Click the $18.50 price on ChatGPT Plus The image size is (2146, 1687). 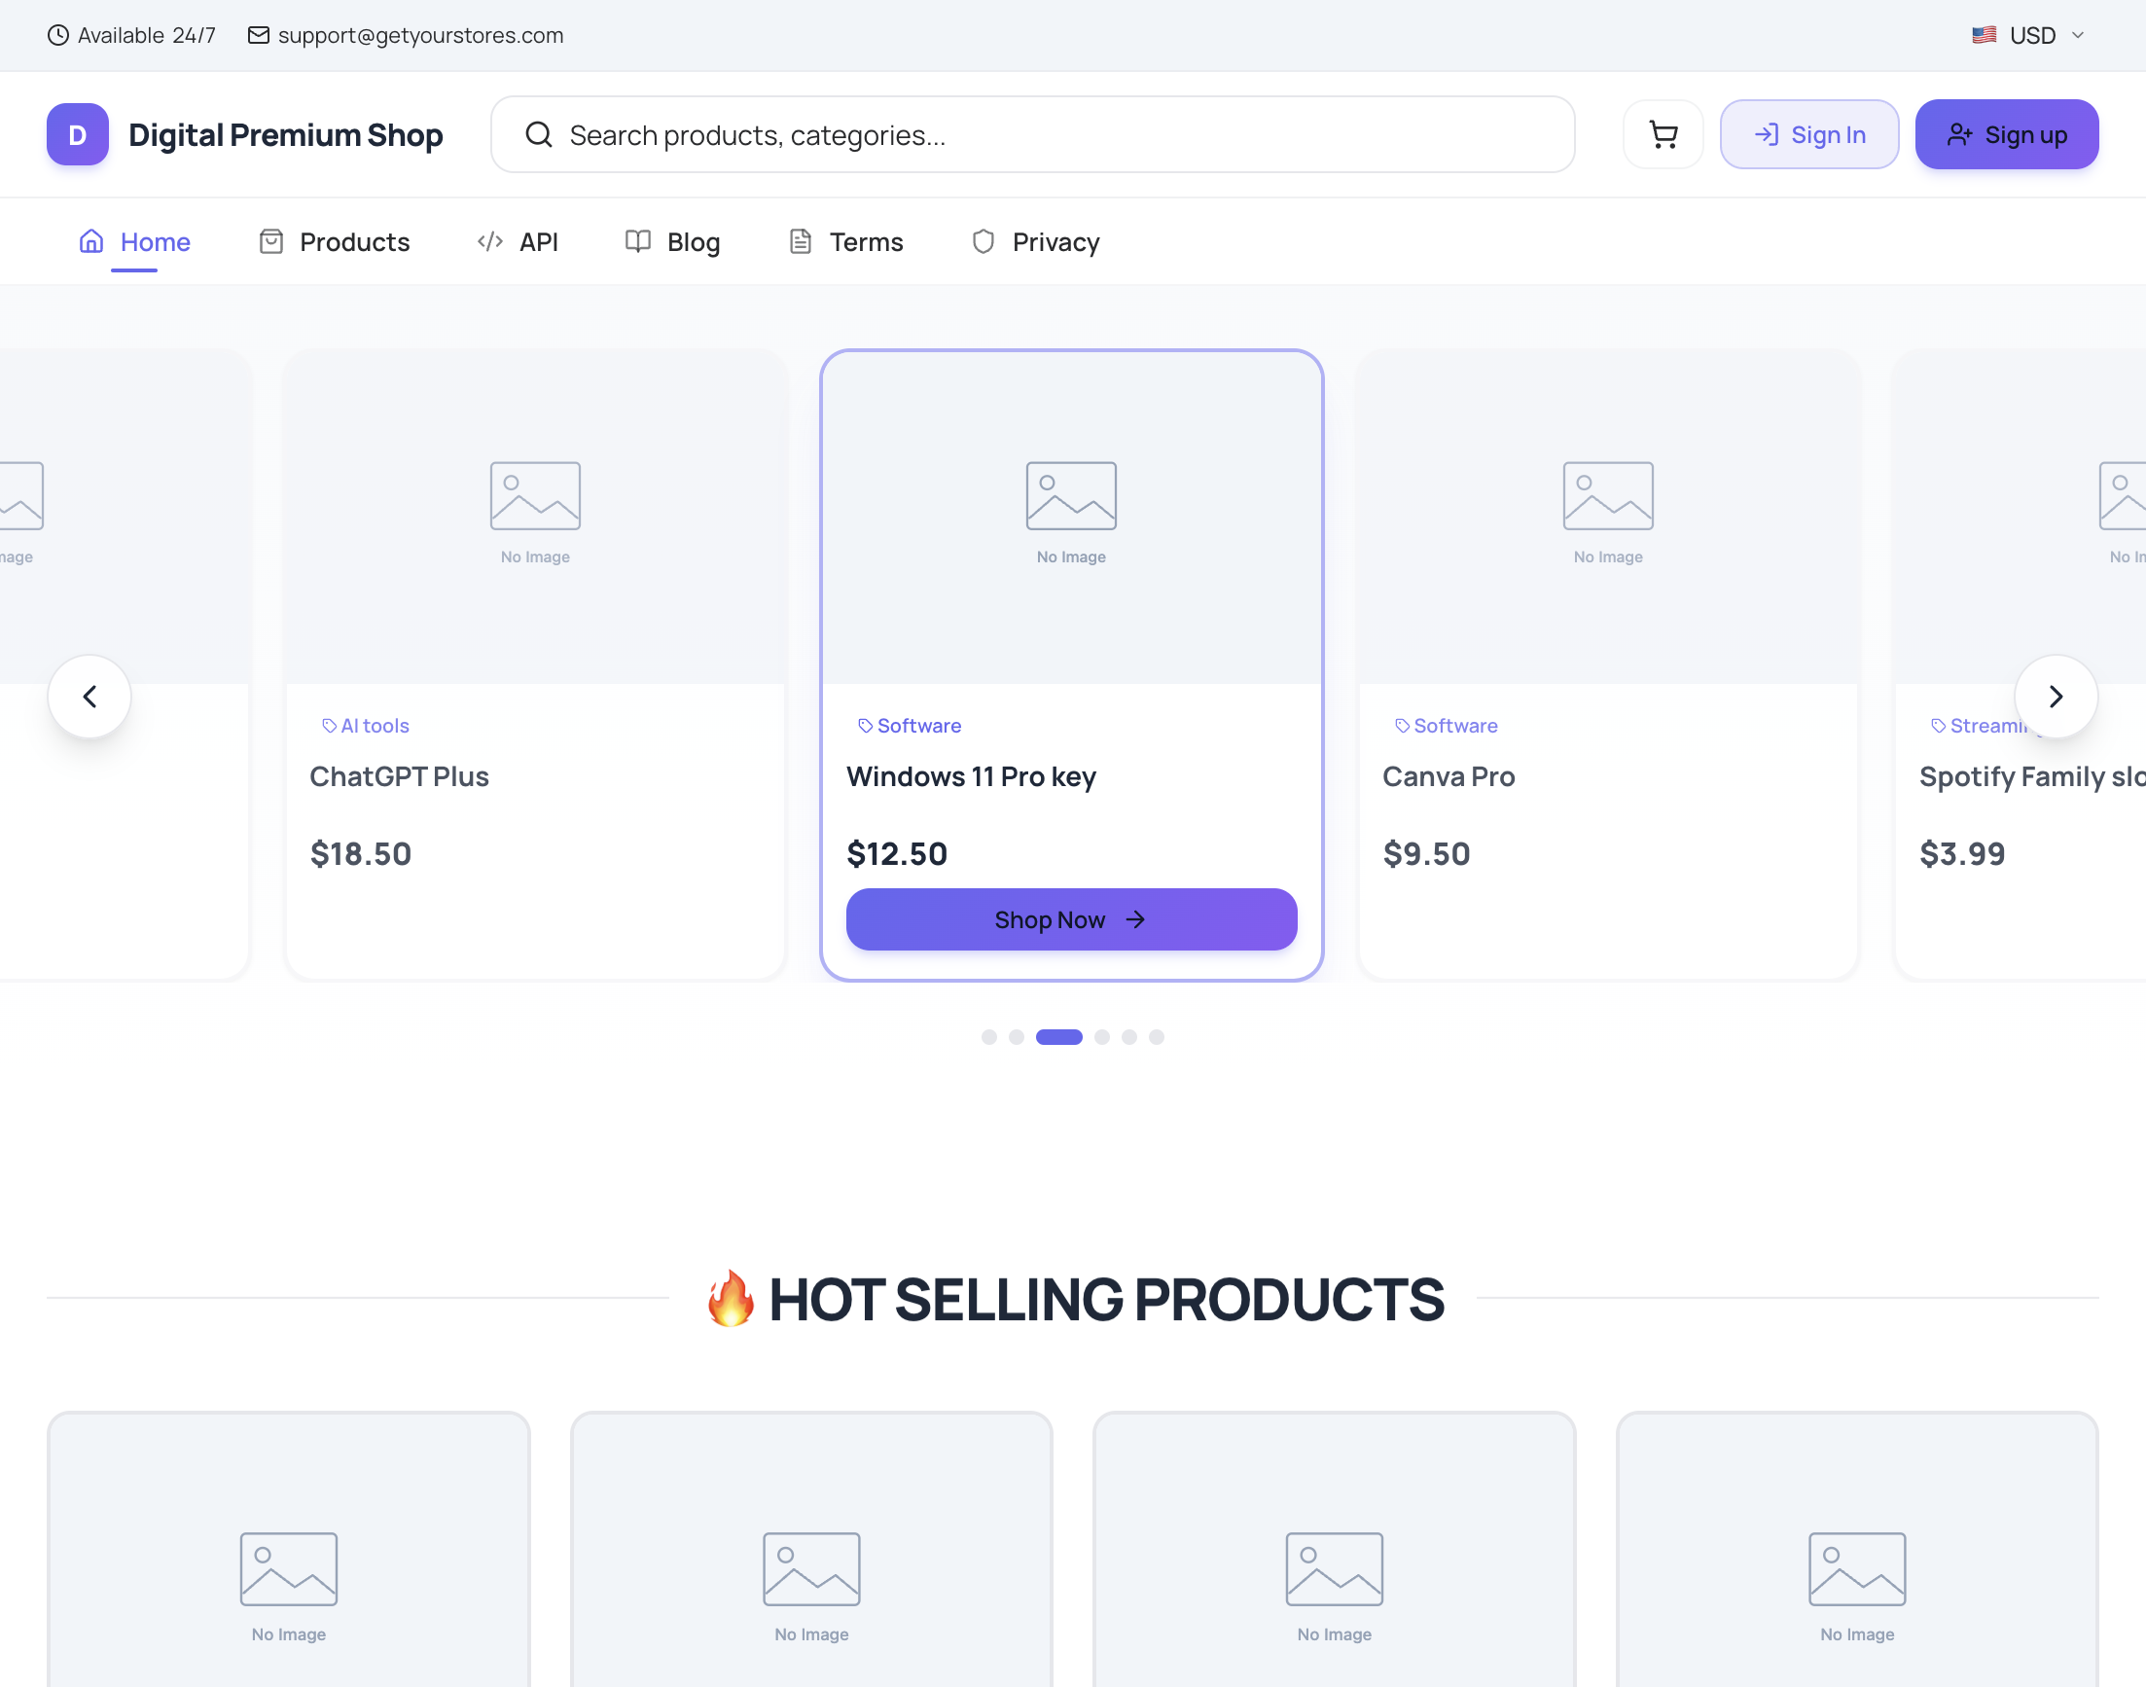(x=361, y=854)
